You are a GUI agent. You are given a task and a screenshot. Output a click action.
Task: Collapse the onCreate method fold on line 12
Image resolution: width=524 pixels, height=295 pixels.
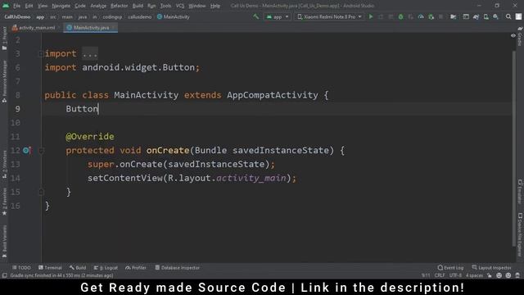[41, 151]
